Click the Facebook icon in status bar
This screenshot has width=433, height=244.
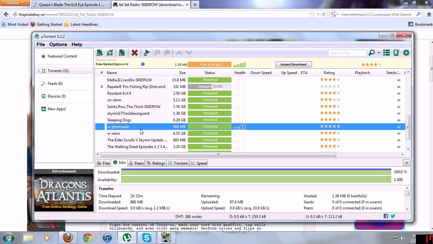(386, 216)
